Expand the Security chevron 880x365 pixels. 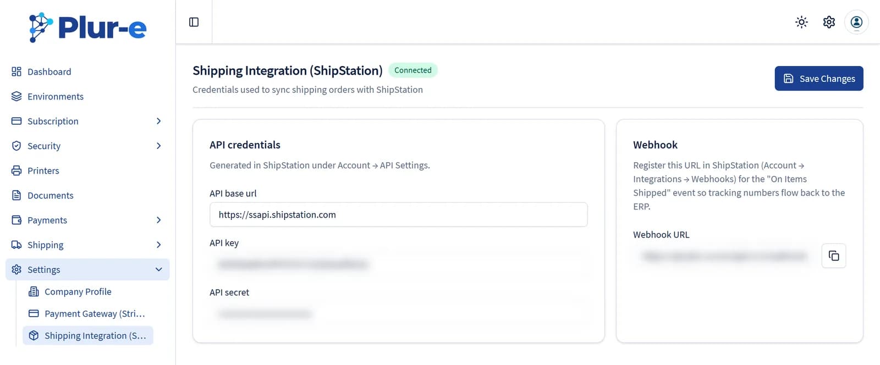158,146
